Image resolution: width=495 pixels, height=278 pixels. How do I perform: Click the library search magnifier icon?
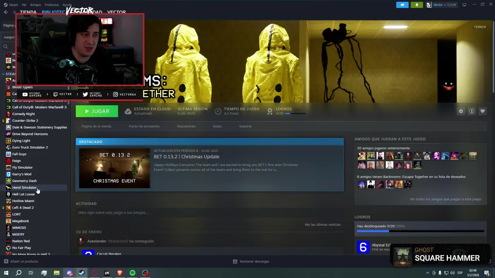point(5,47)
